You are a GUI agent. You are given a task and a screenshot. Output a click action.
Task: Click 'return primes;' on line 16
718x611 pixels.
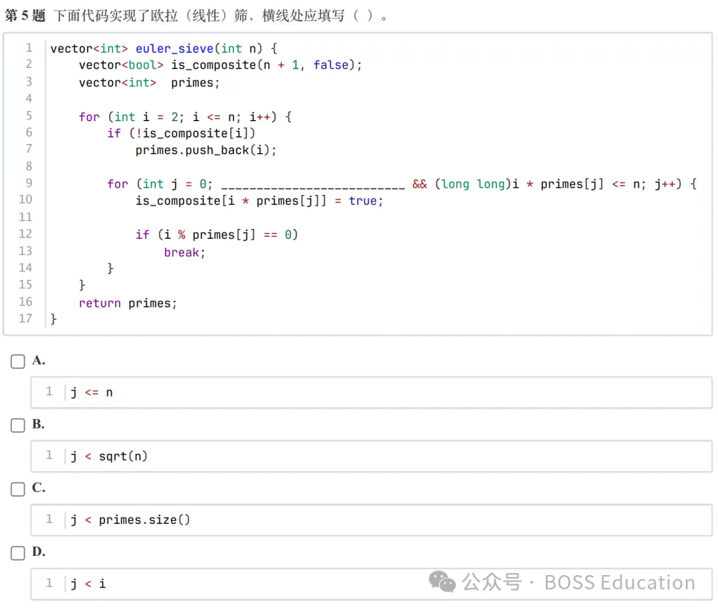point(128,304)
